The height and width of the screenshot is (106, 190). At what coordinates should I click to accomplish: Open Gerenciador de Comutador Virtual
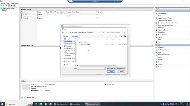[167, 23]
